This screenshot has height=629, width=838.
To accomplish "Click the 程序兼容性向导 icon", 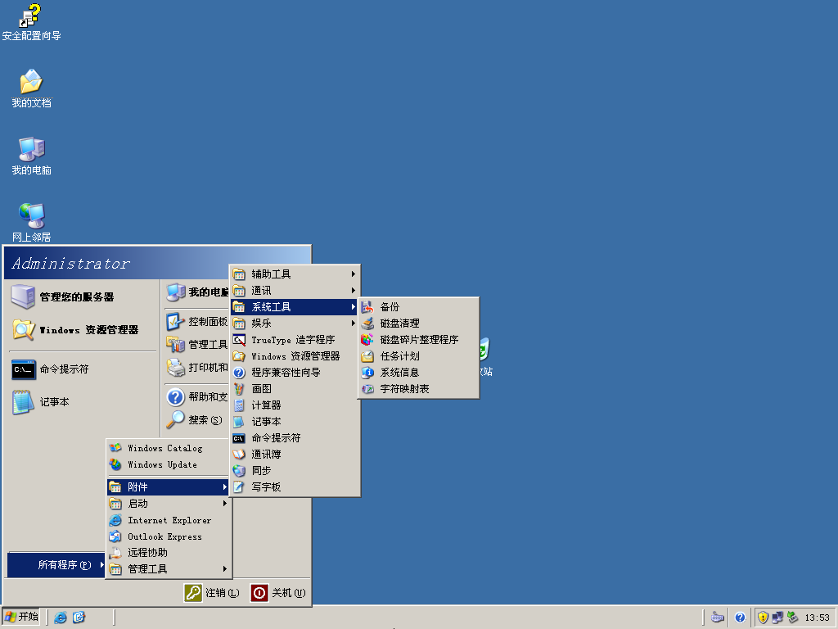I will (239, 373).
